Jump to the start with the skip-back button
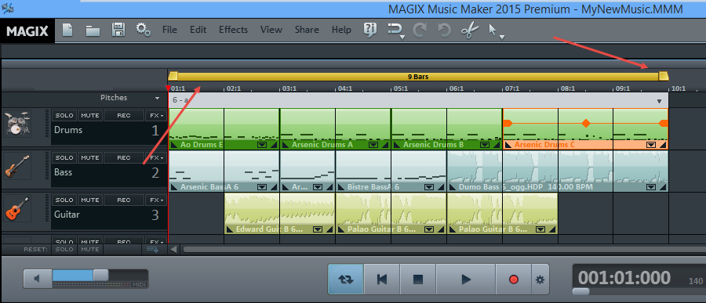 coord(382,280)
